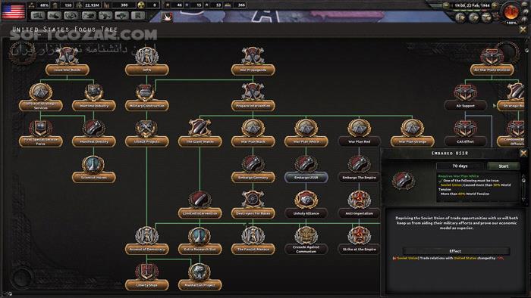Select the Embargo The Empire focus
The height and width of the screenshot is (298, 531).
pyautogui.click(x=359, y=177)
